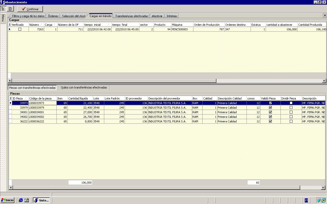This screenshot has width=327, height=204.
Task: Click the desktop shortcut icon beside Internet Explorer
Action: (27, 200)
